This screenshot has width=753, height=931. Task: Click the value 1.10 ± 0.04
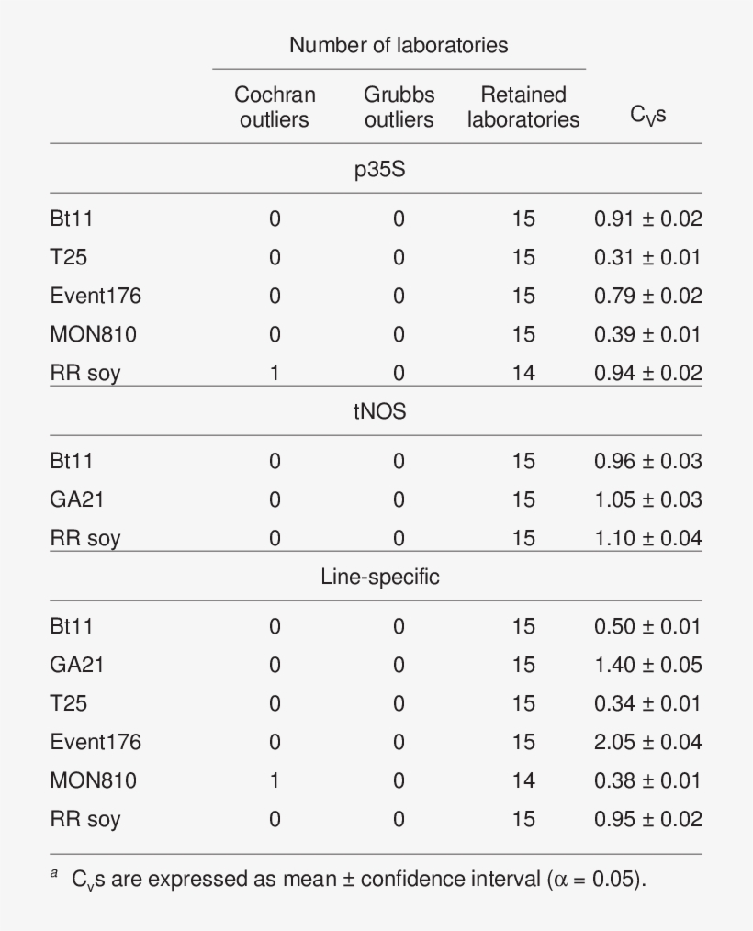pos(647,538)
